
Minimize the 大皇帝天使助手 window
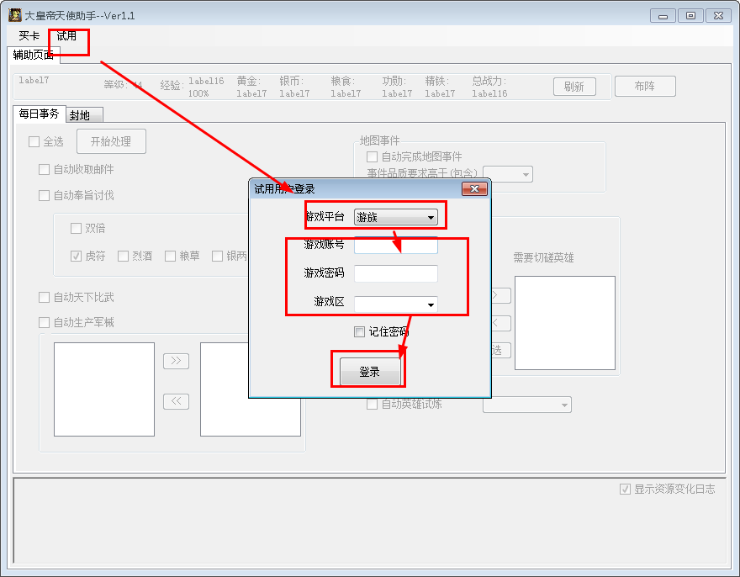663,15
